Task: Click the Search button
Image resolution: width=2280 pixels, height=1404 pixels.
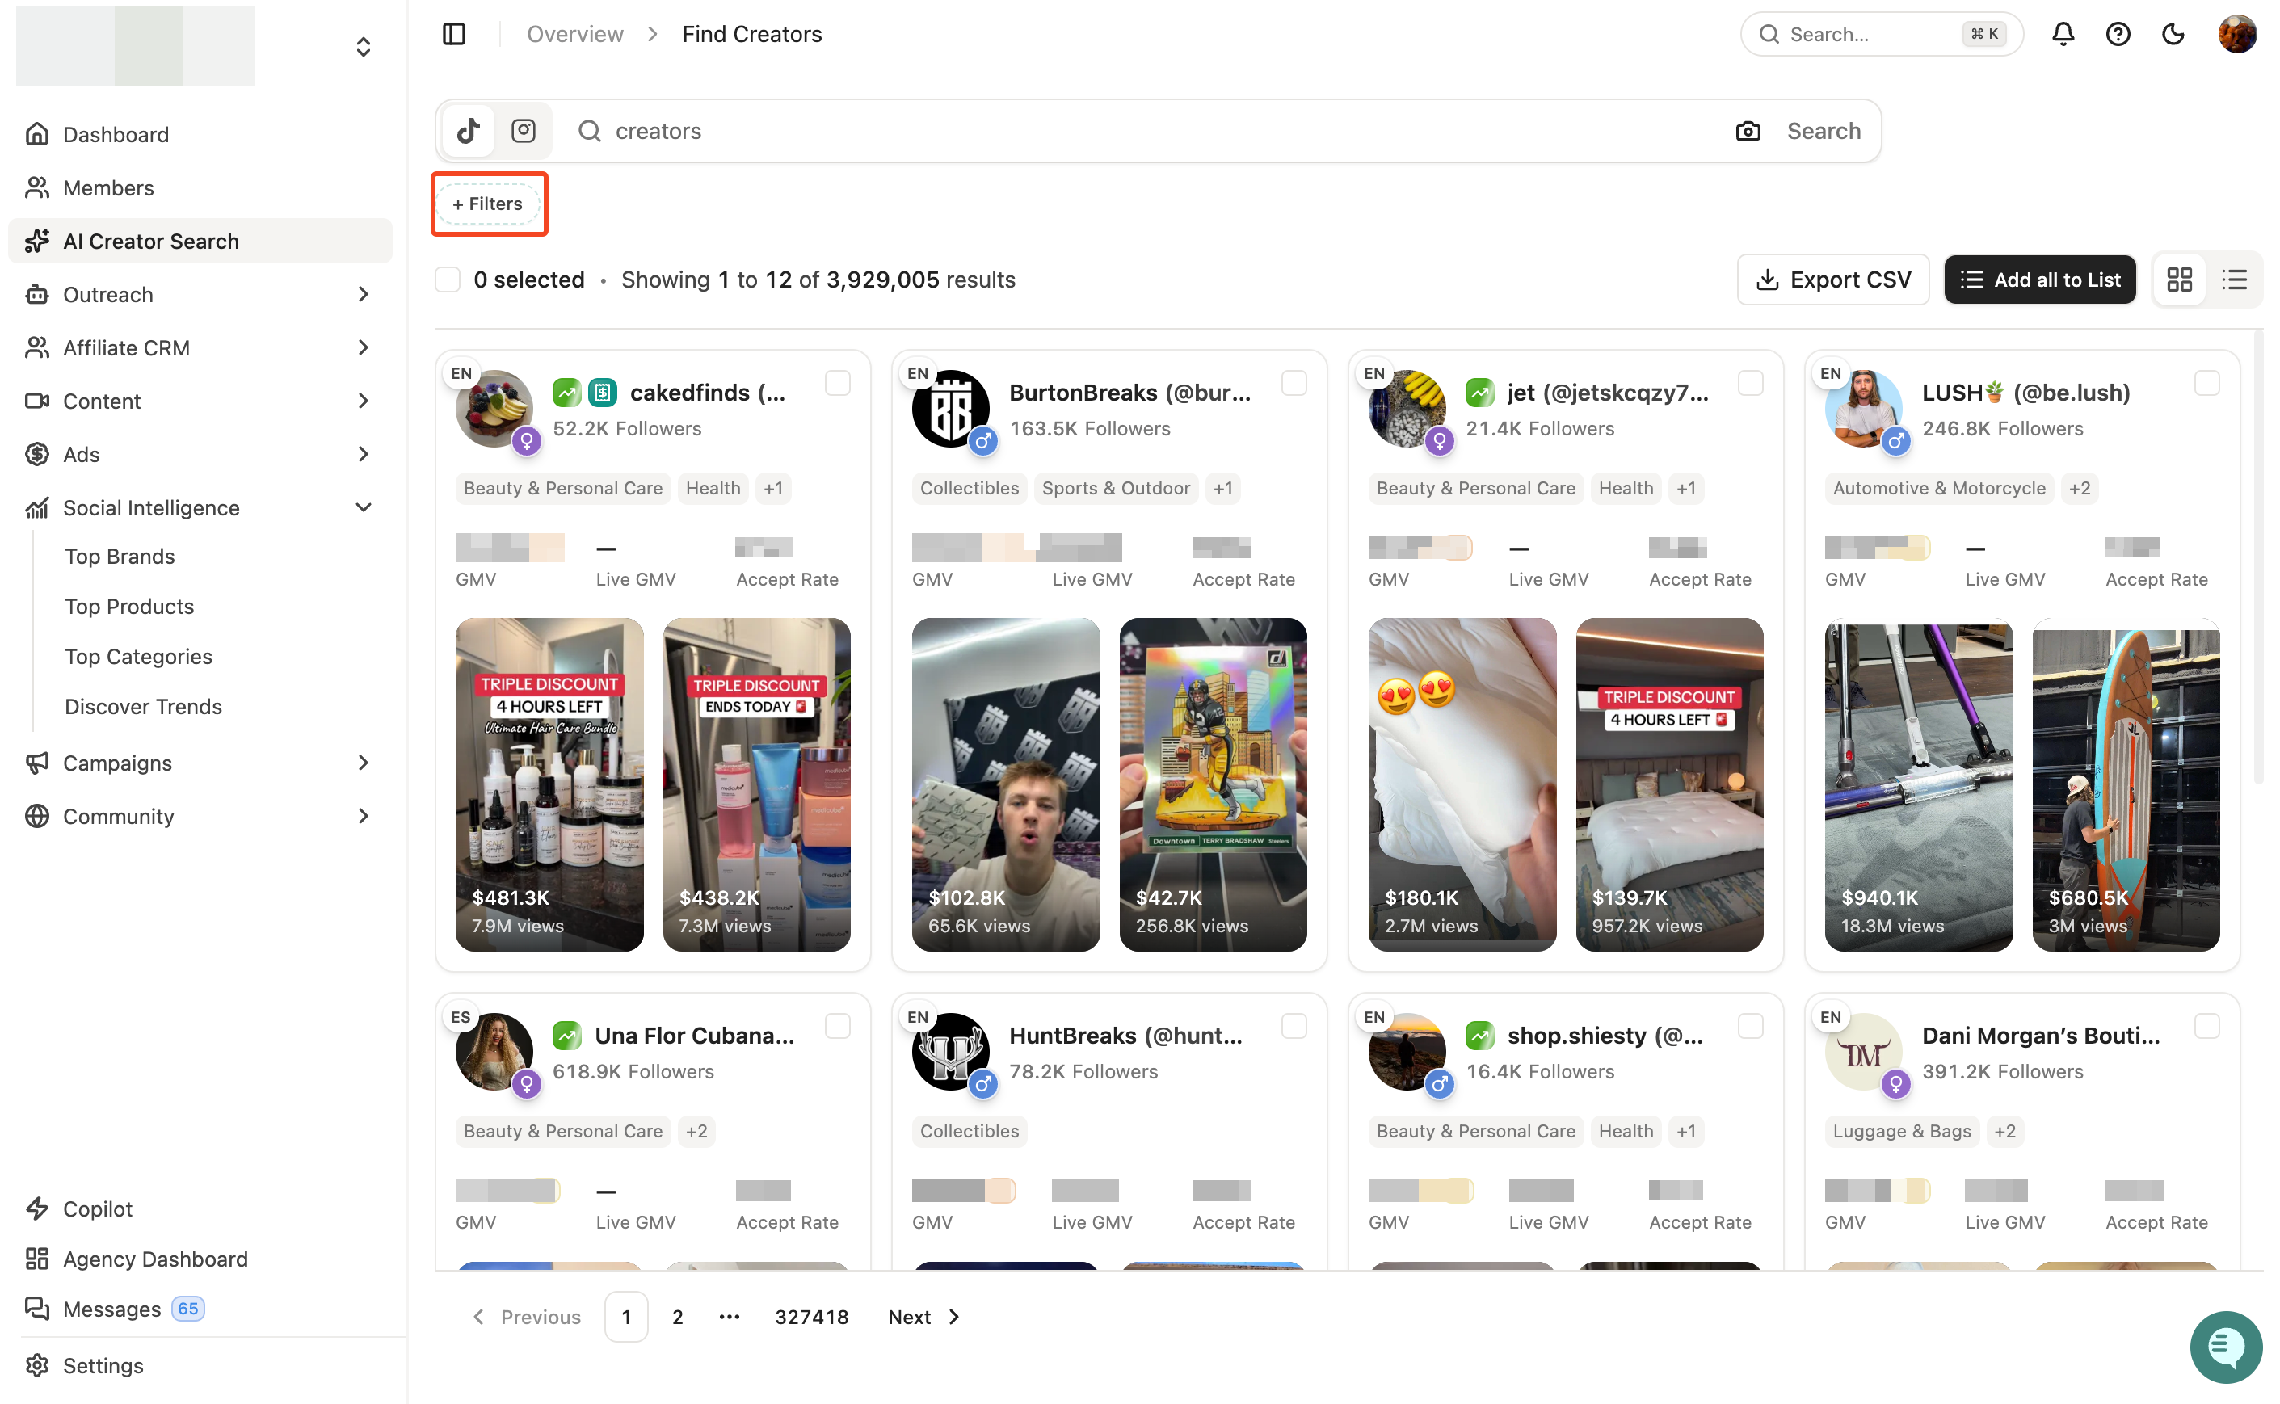Action: click(x=1823, y=131)
